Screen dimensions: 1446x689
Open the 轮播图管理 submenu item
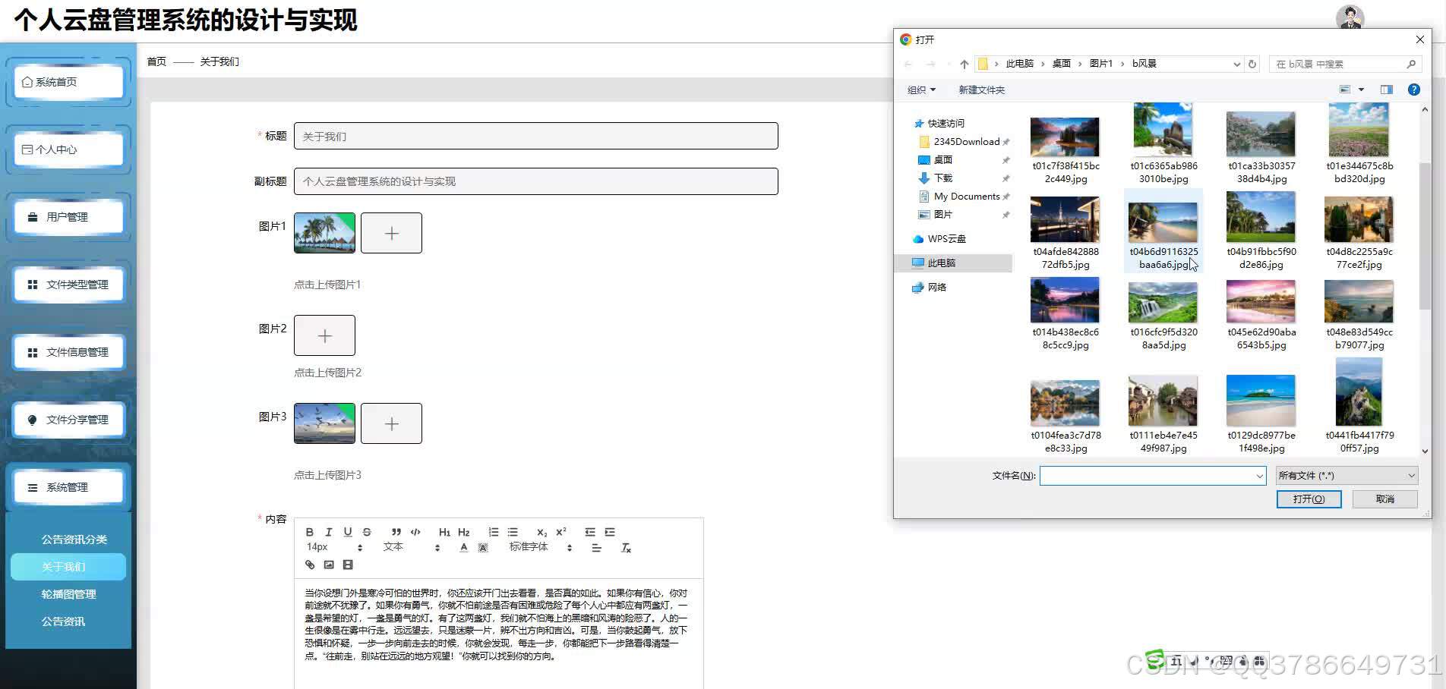[68, 594]
